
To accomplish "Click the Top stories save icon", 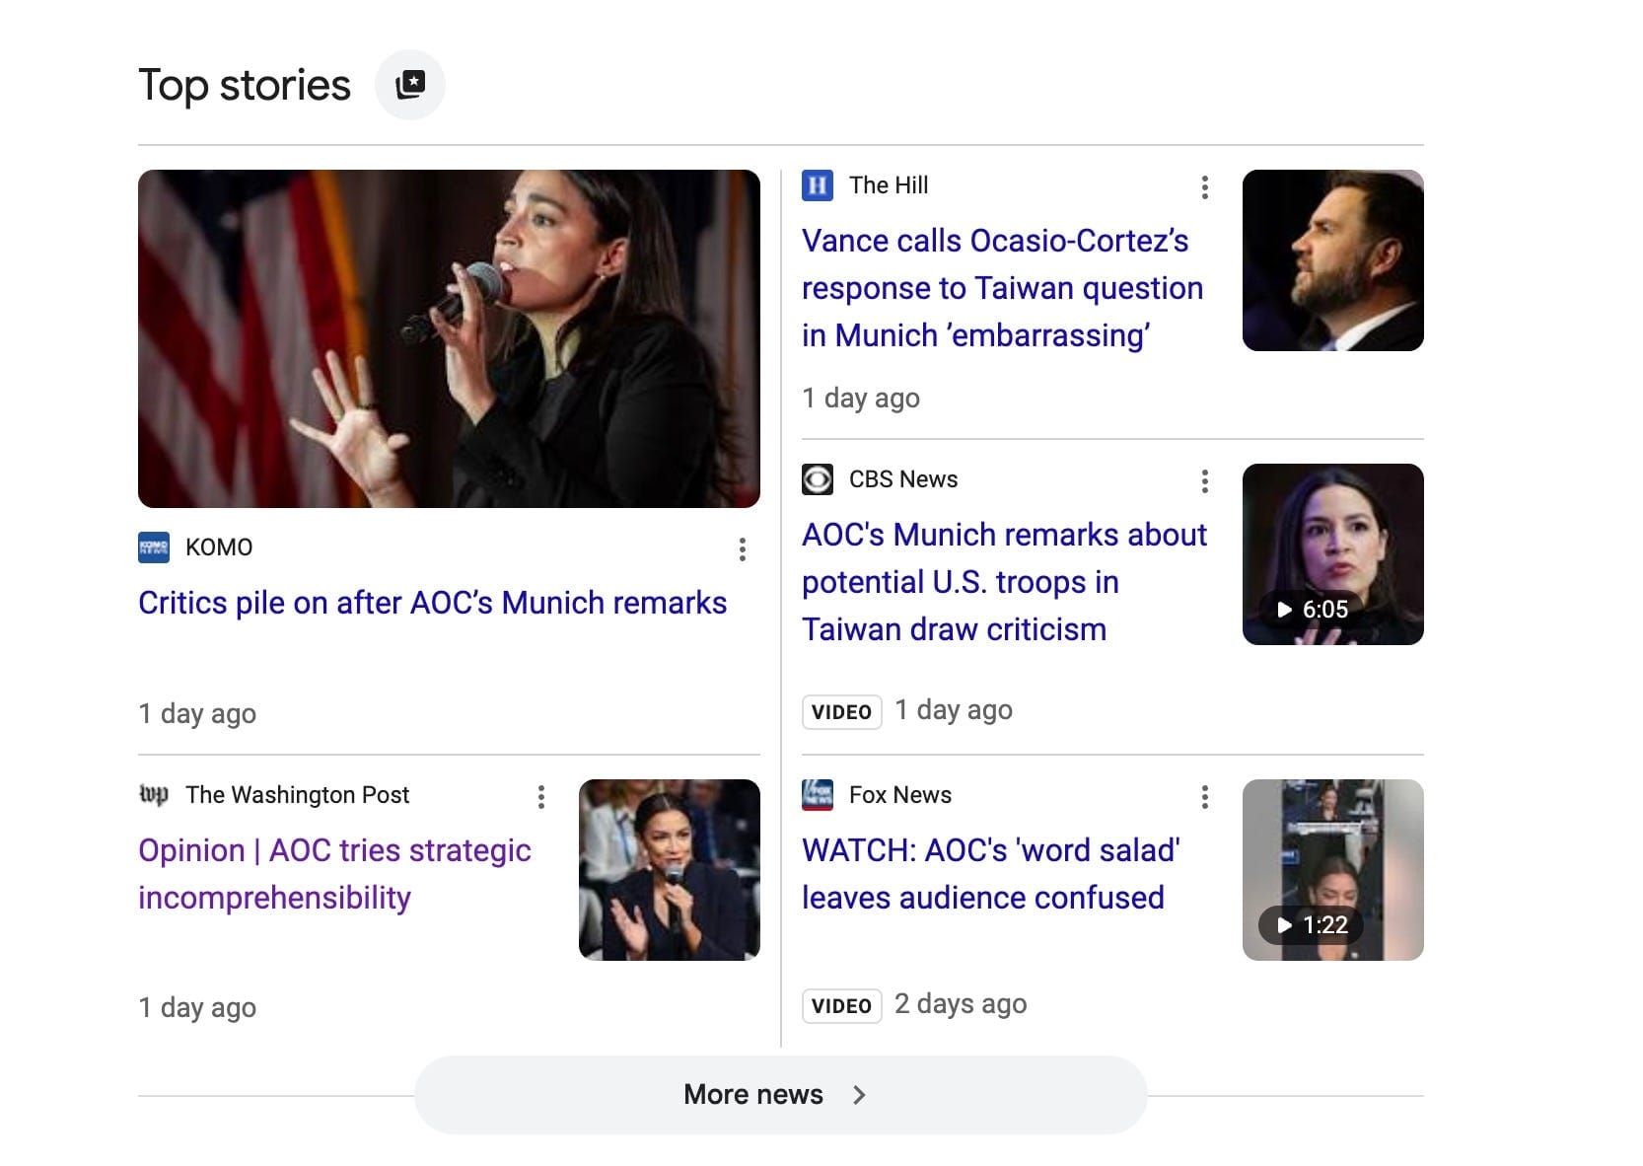I will click(x=410, y=85).
